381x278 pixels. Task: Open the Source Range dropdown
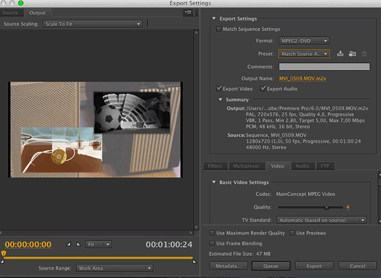pos(115,268)
